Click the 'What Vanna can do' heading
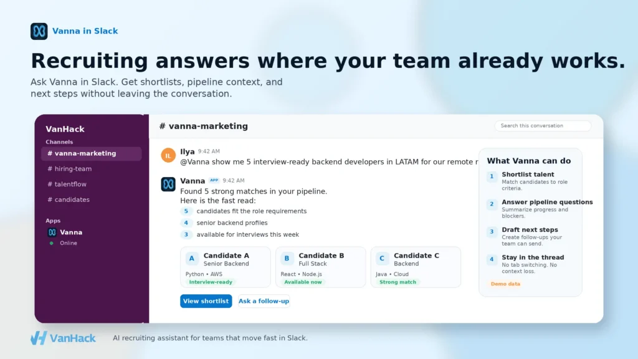This screenshot has height=359, width=638. 528,161
